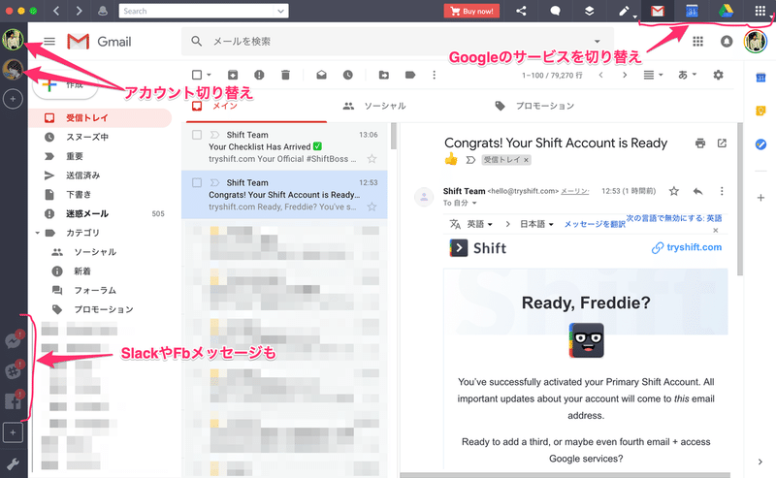Open Google Calendar in Shift top toolbar
Viewport: 776px width, 478px height.
692,11
